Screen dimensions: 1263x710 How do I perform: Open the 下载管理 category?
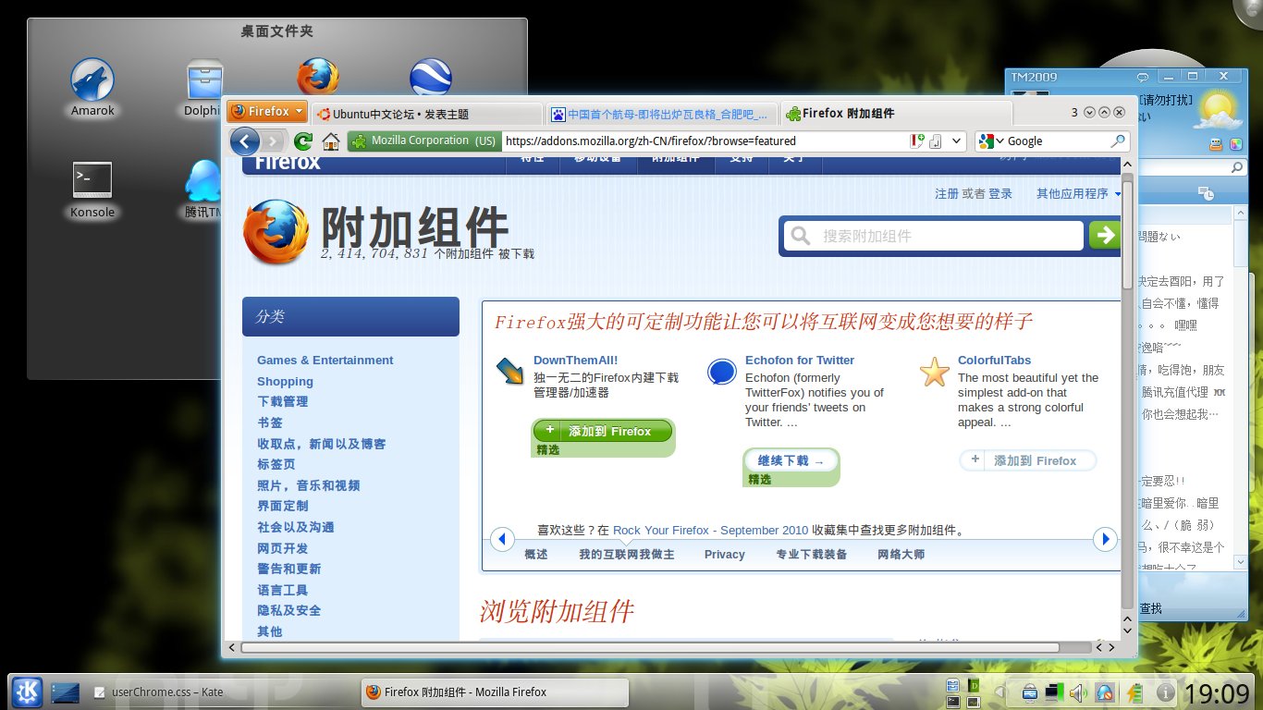pos(282,401)
